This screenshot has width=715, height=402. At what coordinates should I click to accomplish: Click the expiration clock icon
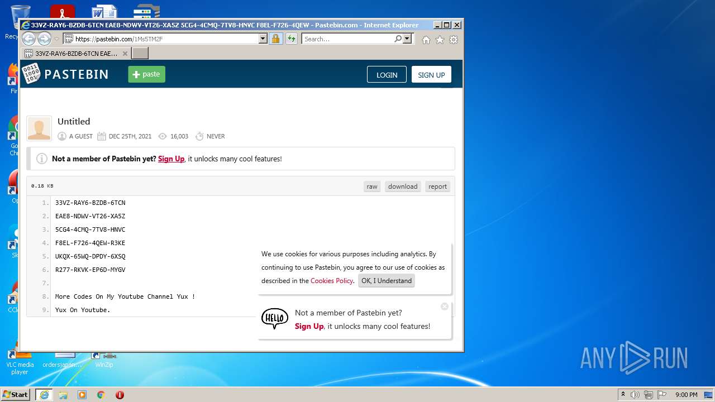pyautogui.click(x=199, y=136)
